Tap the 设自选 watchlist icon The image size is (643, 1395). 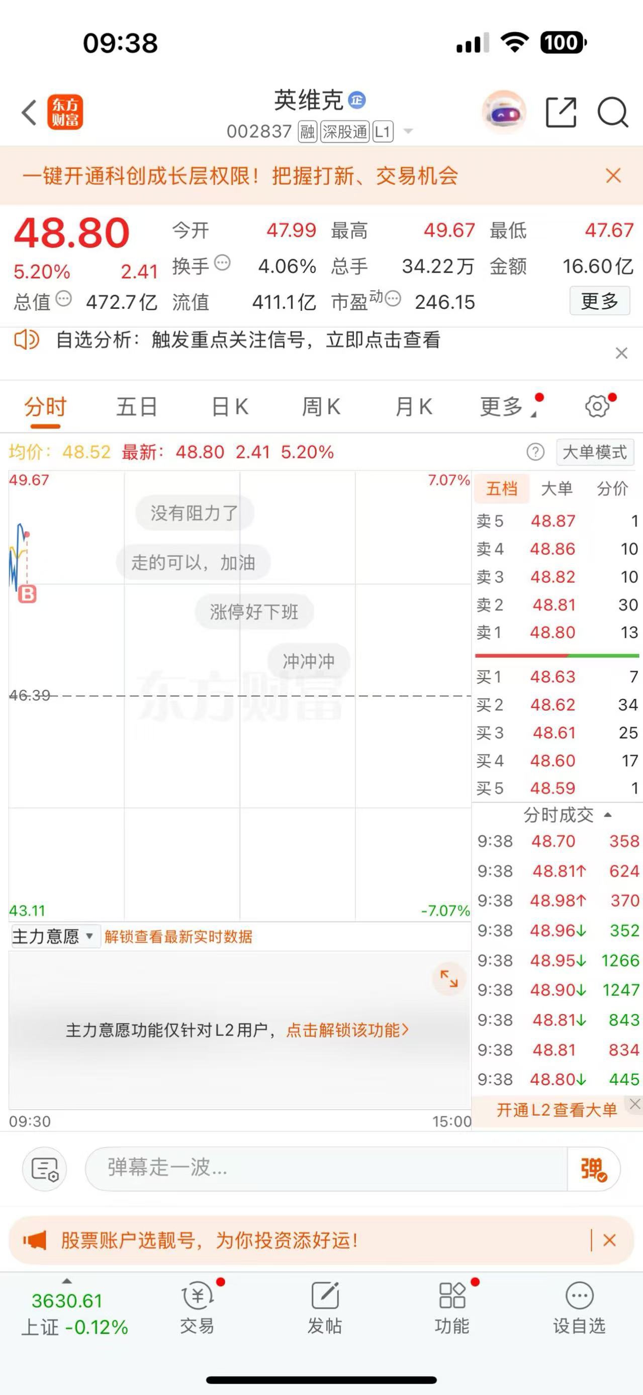579,1309
